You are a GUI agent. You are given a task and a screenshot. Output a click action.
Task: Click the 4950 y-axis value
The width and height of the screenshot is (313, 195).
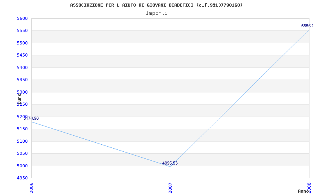(x=22, y=178)
